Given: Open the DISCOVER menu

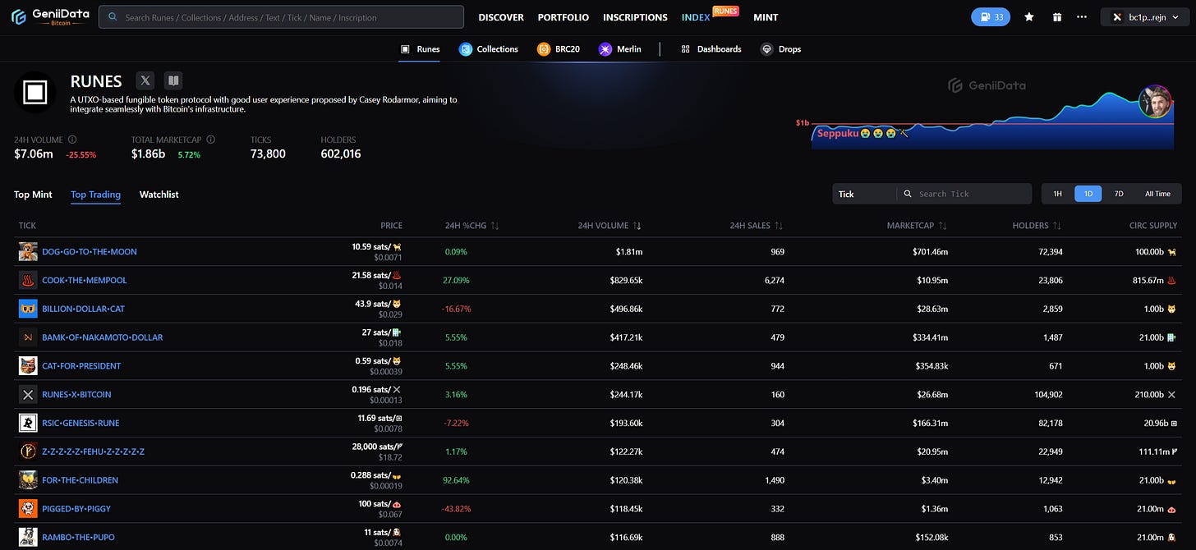Looking at the screenshot, I should click(501, 17).
